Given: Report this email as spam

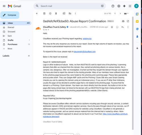Looking at the screenshot, I should tap(50, 14).
